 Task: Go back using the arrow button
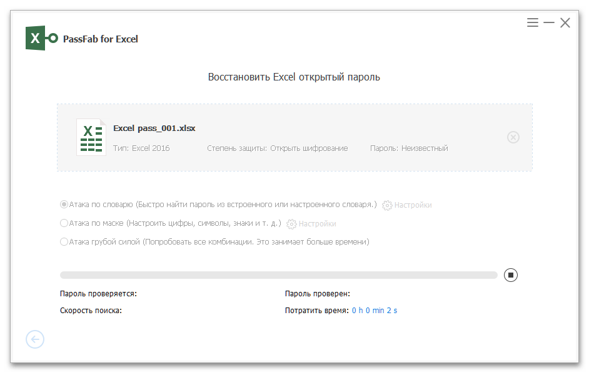[x=35, y=339]
